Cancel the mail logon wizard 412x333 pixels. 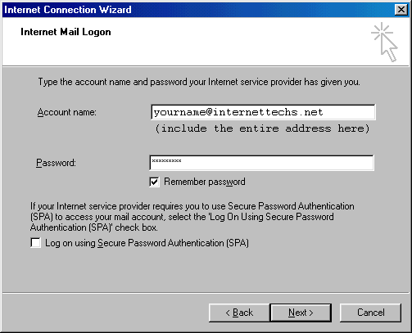tap(370, 313)
